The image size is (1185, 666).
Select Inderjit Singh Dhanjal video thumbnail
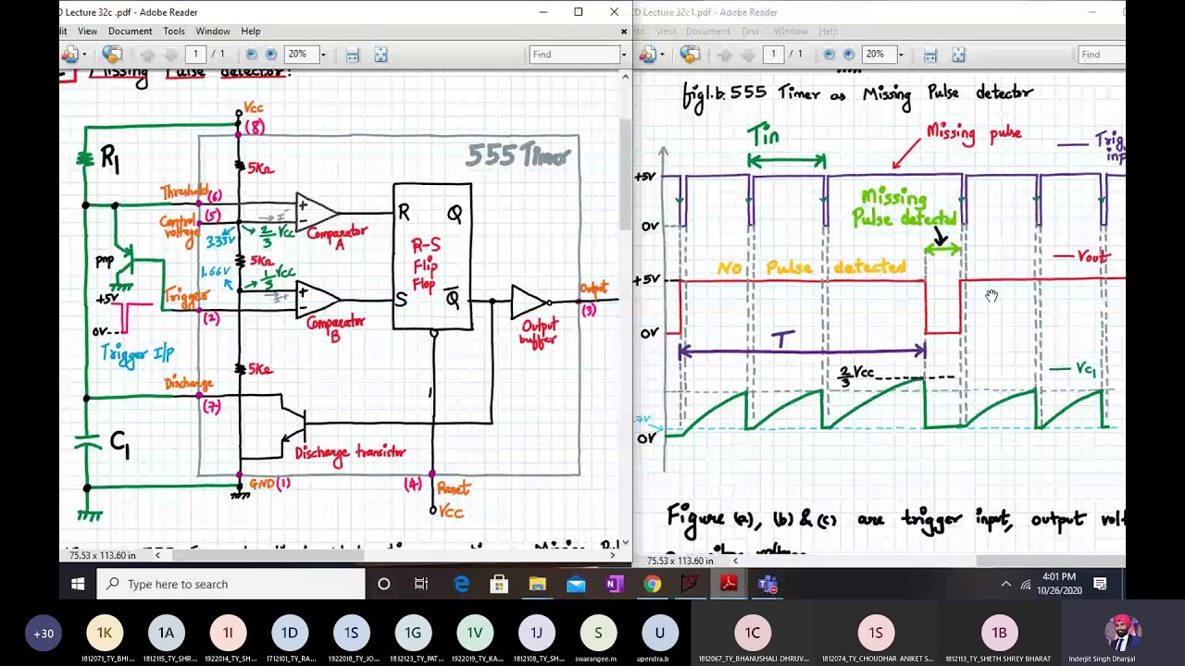pyautogui.click(x=1121, y=634)
